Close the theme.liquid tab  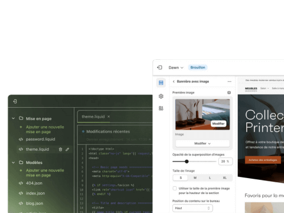point(108,117)
